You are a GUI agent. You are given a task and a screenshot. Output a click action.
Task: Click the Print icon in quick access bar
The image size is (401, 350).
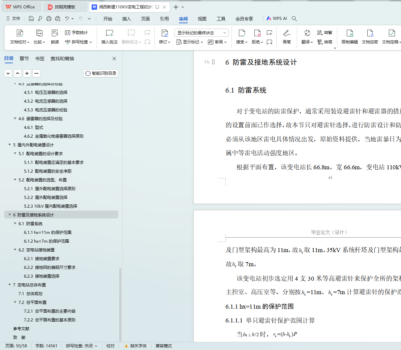(x=49, y=19)
